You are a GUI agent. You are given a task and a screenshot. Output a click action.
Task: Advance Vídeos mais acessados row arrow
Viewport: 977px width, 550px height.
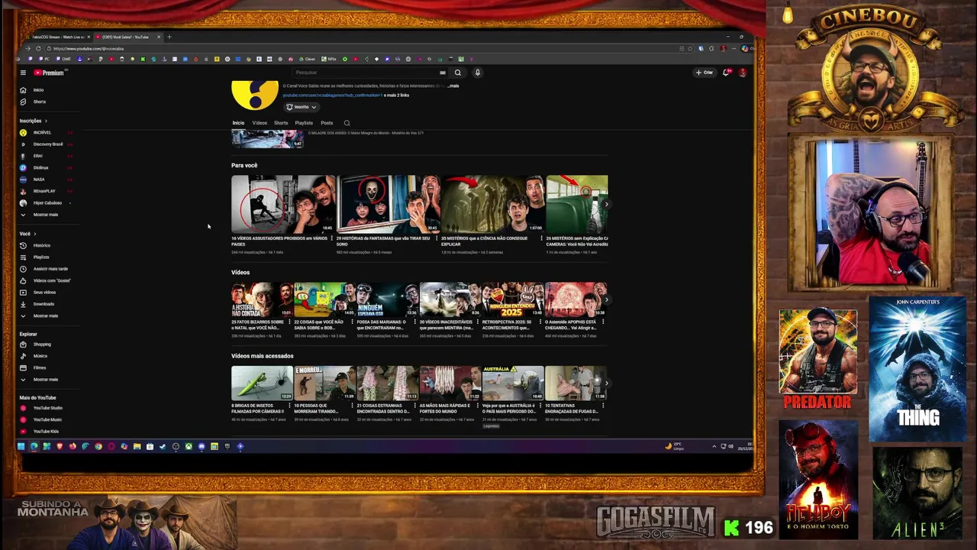tap(606, 383)
